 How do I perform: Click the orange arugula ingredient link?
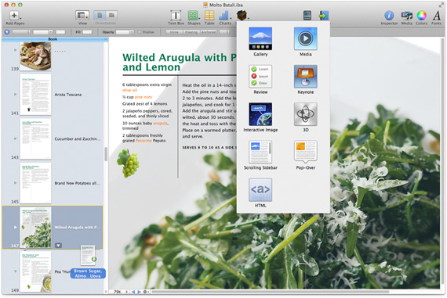[160, 123]
